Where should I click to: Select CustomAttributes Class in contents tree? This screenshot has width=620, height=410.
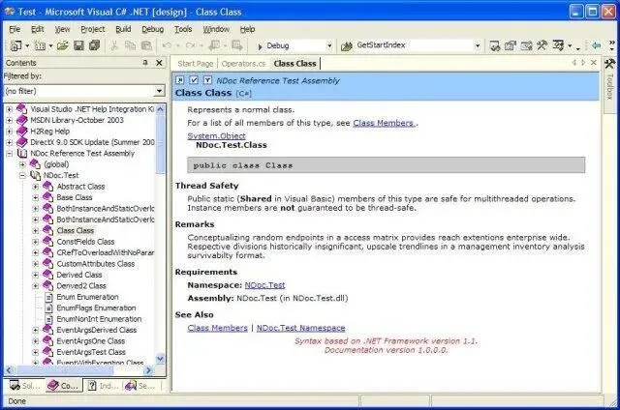coord(95,264)
